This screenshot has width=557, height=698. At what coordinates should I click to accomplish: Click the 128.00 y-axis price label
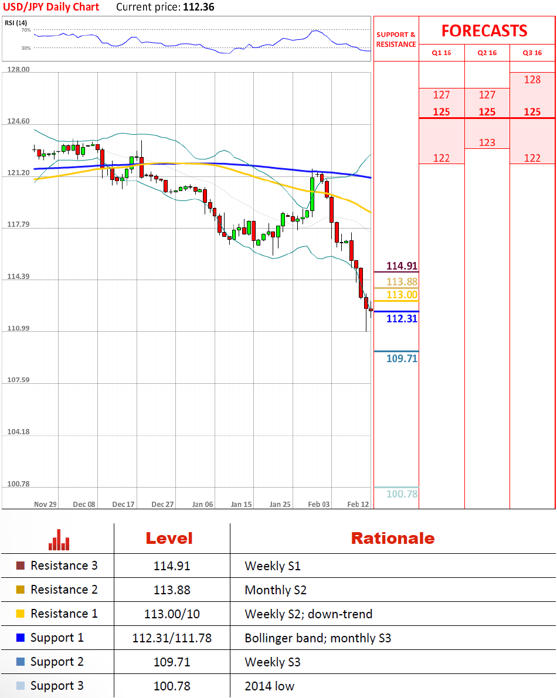click(x=18, y=69)
